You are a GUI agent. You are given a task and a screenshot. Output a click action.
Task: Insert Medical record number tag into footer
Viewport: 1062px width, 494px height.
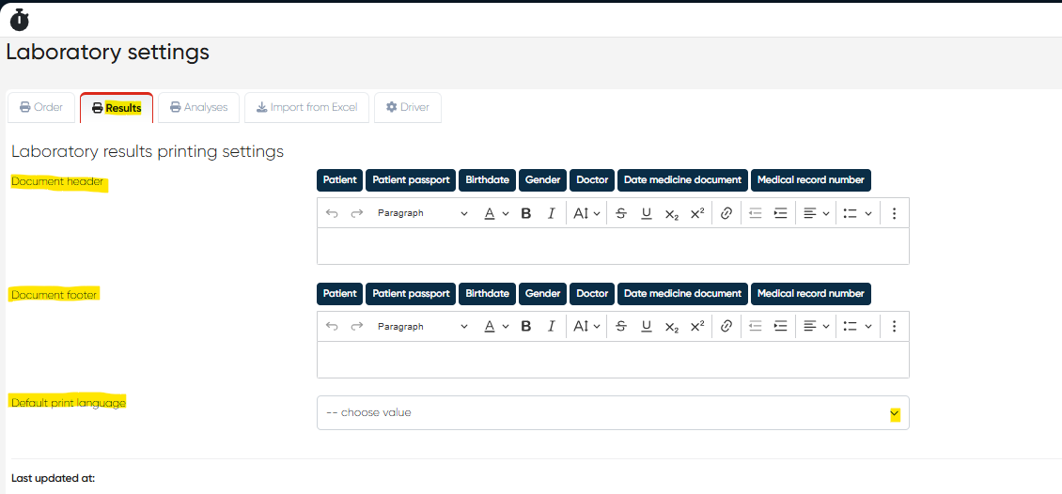pyautogui.click(x=810, y=293)
